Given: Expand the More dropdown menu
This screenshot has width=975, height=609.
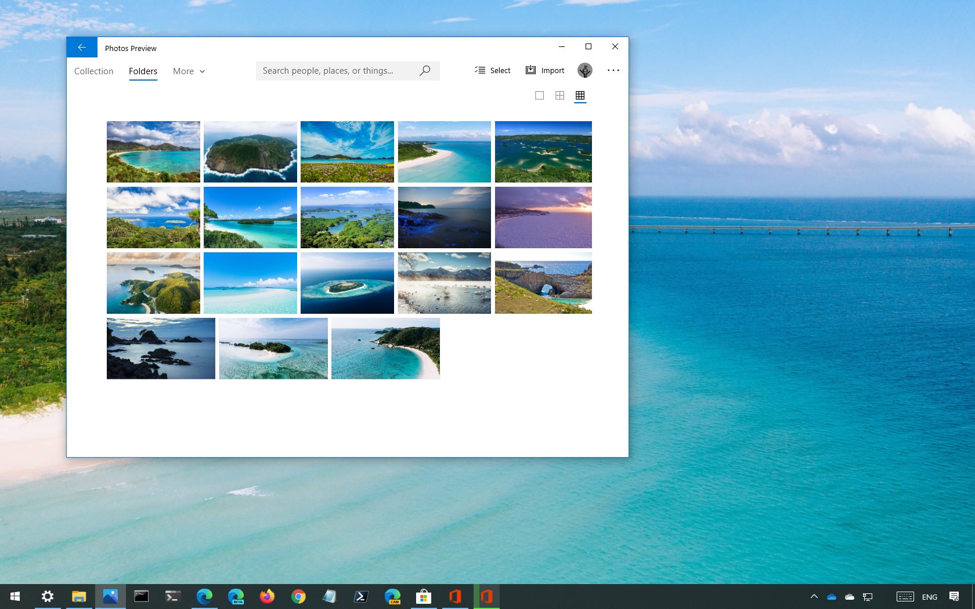Looking at the screenshot, I should (x=189, y=71).
